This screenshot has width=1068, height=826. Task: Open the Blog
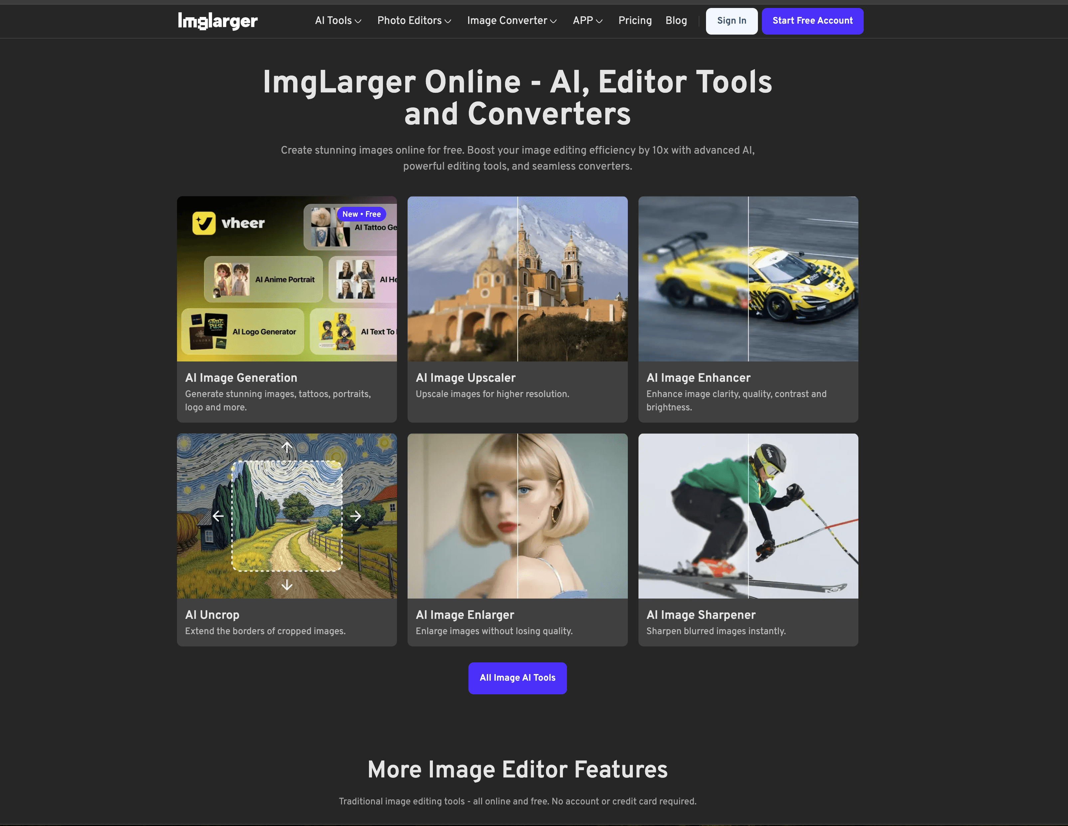click(676, 21)
